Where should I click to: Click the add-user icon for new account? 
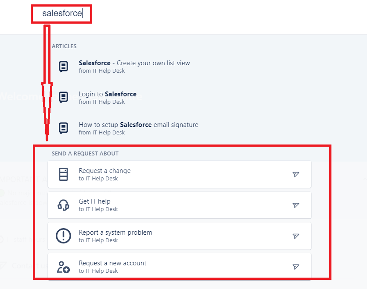63,267
